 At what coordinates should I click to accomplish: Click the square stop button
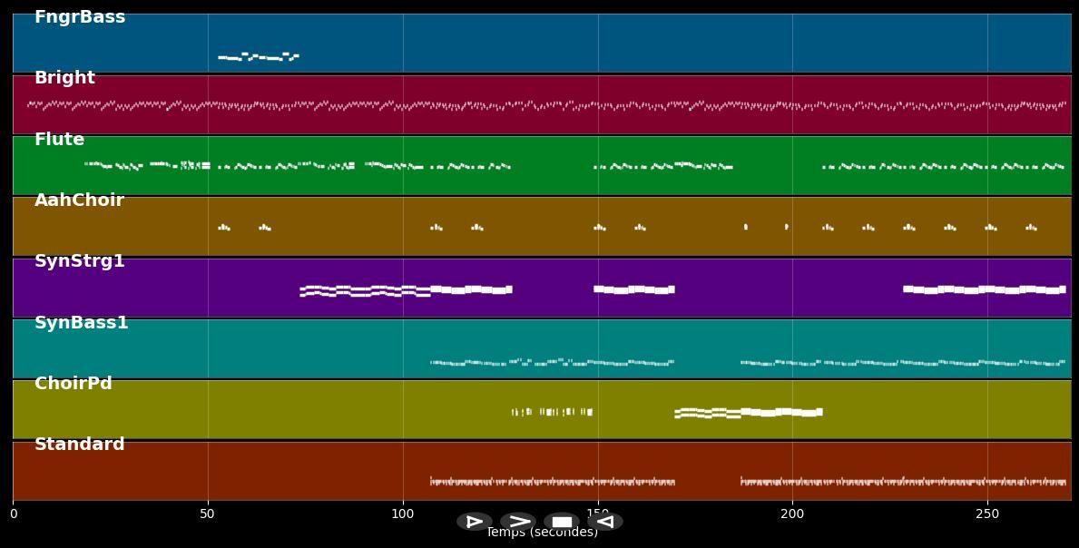(x=562, y=521)
